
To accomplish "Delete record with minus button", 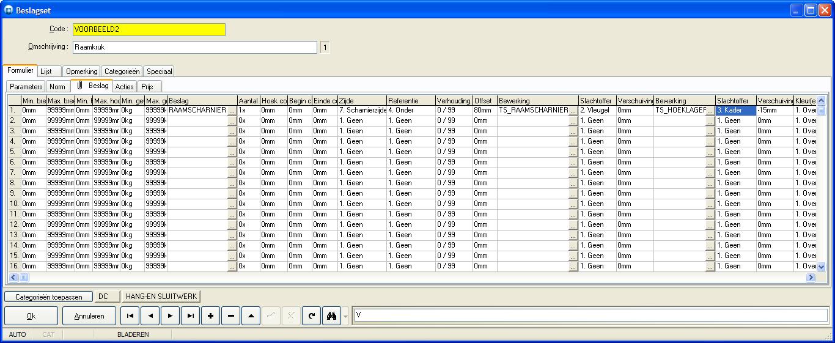I will coord(230,316).
